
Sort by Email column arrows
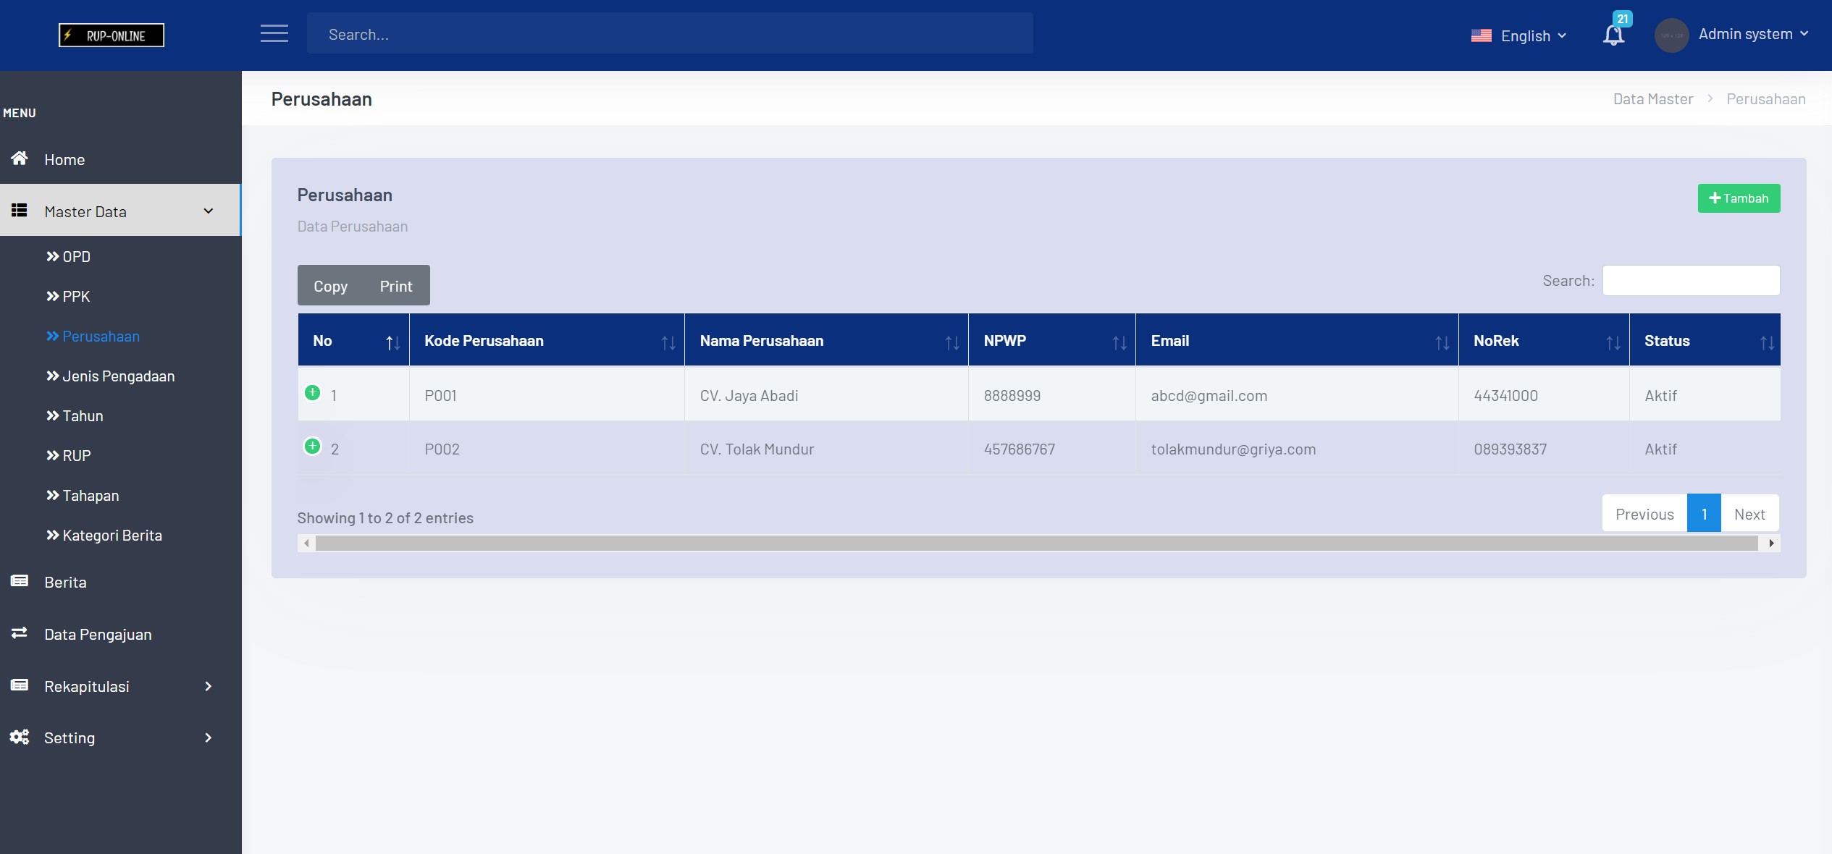[x=1442, y=343]
